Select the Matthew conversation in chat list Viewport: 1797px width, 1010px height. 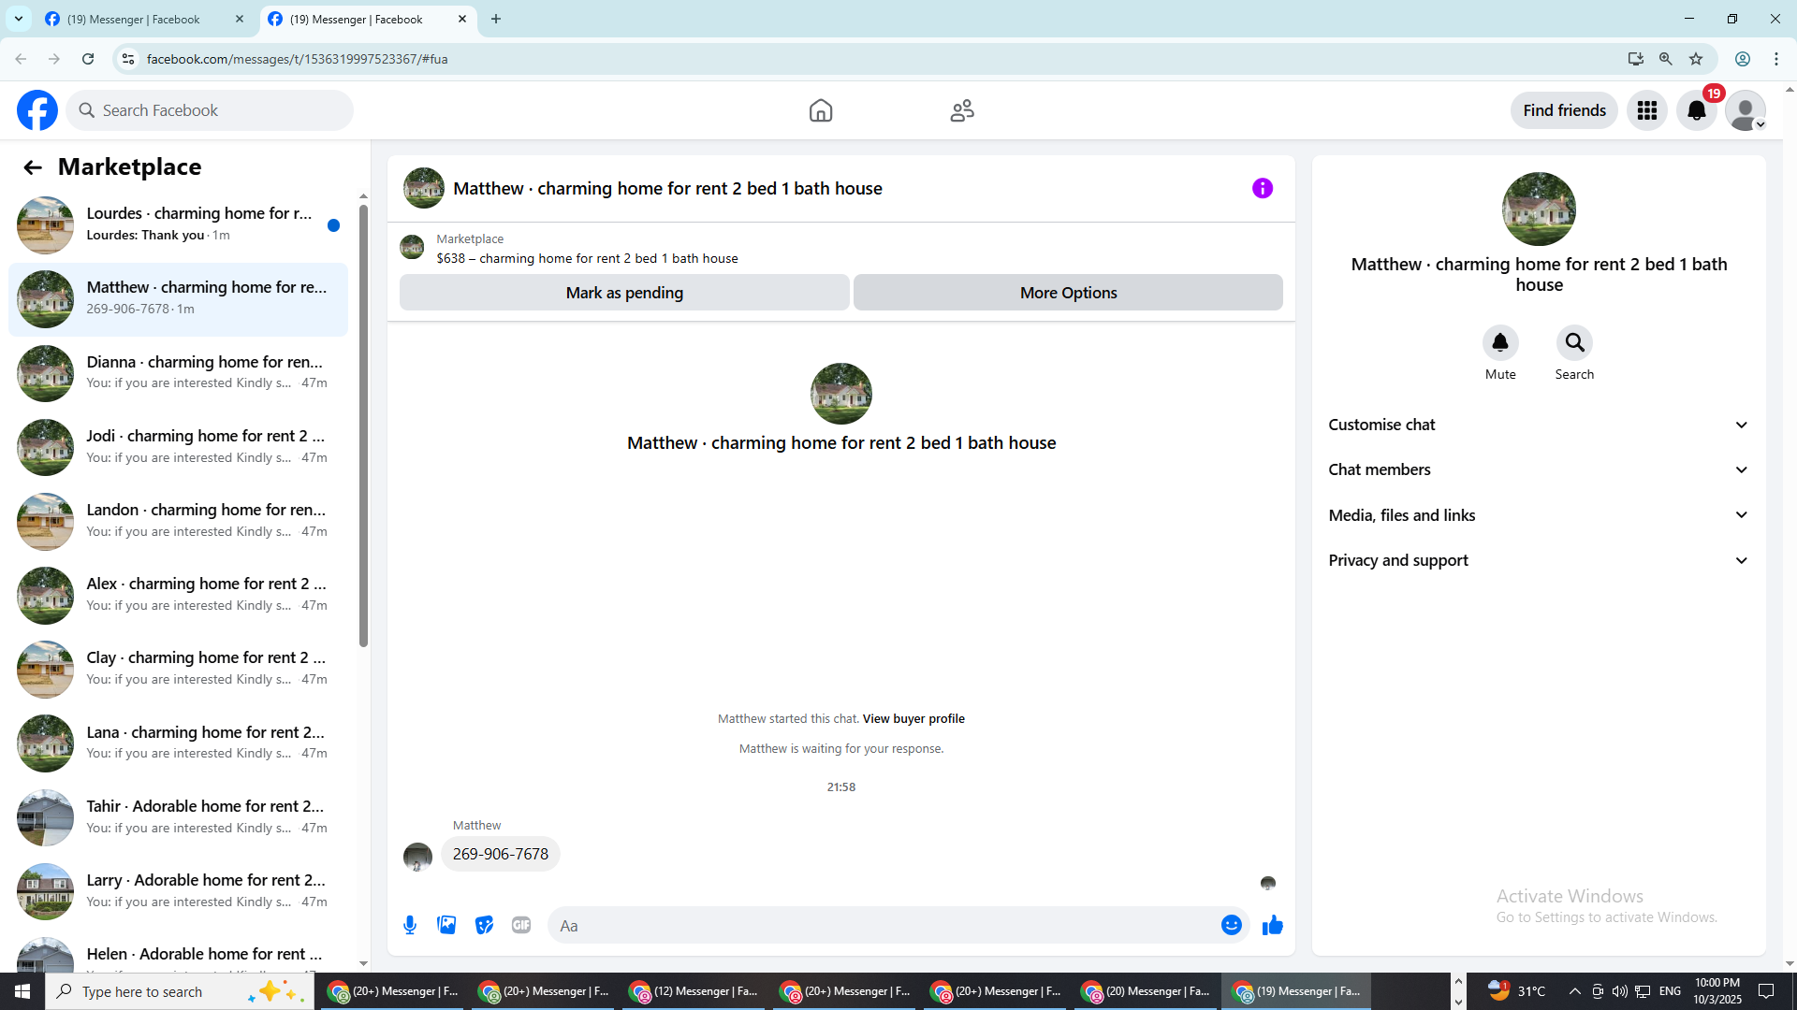tap(178, 299)
